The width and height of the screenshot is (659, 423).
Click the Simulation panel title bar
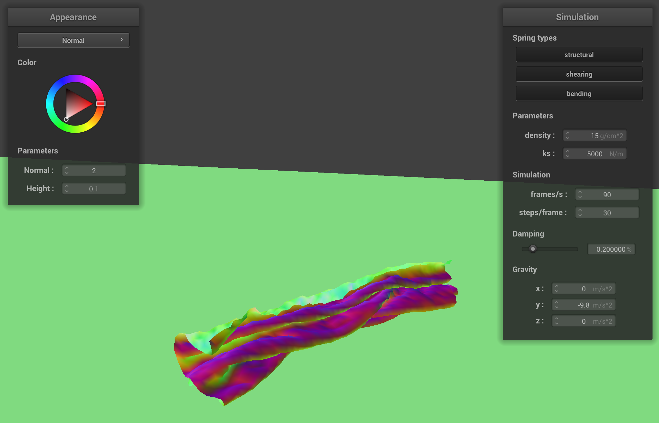click(x=577, y=17)
